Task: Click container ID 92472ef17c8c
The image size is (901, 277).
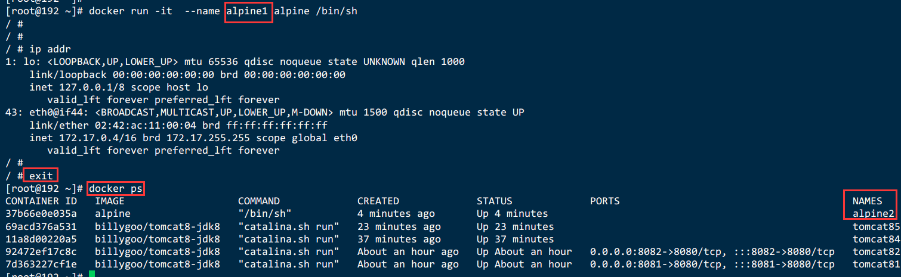Action: (41, 252)
